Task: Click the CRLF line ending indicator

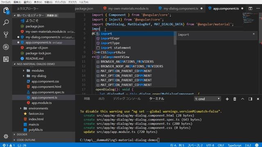Action: click(x=221, y=145)
